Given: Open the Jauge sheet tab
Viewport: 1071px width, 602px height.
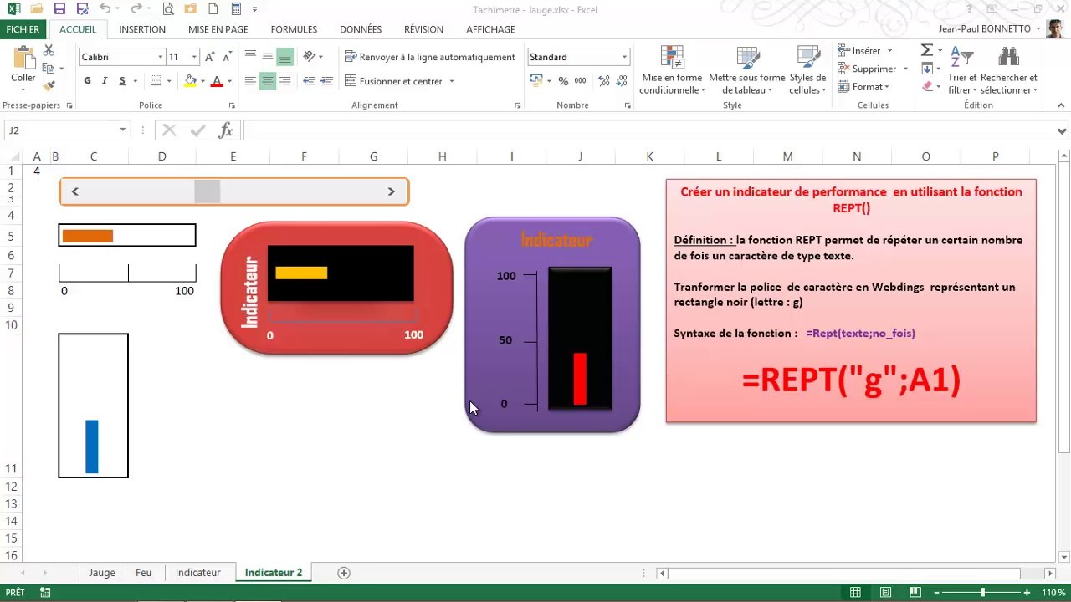Looking at the screenshot, I should pyautogui.click(x=102, y=573).
